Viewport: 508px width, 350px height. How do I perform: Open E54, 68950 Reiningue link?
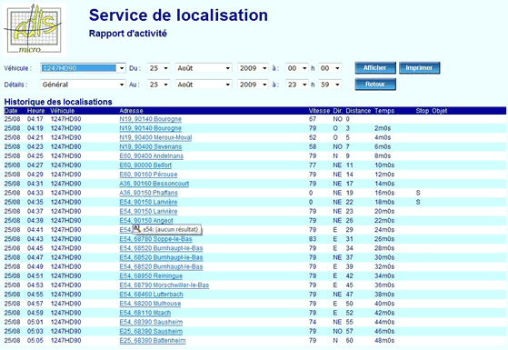click(x=151, y=276)
